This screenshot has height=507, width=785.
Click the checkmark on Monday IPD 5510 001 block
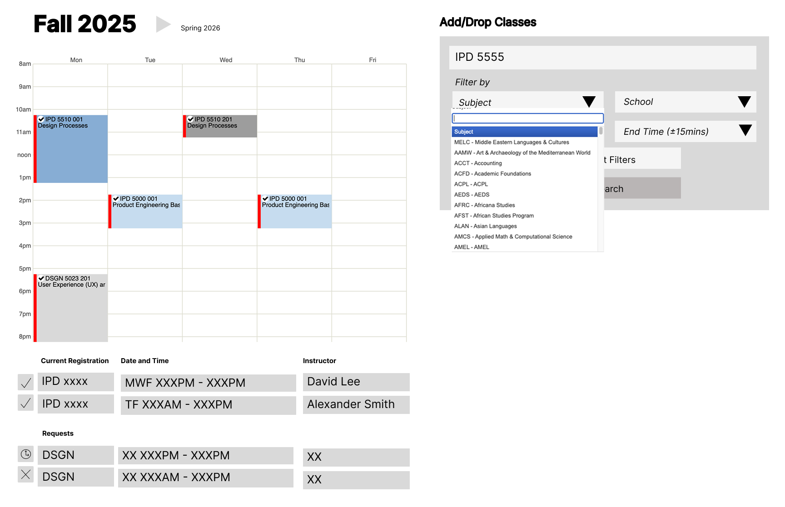41,119
